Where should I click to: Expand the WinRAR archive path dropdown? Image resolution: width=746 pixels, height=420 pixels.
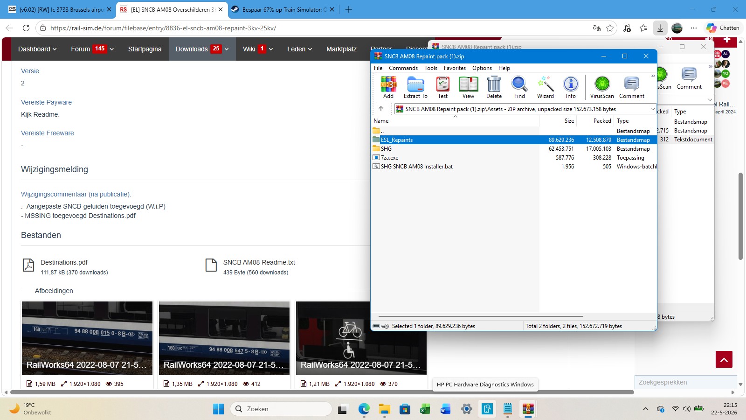(652, 109)
